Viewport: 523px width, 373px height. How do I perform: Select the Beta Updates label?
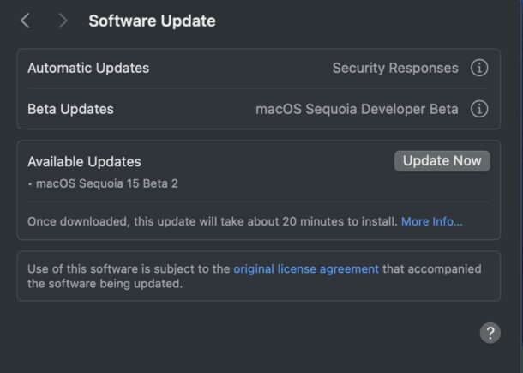click(x=70, y=109)
